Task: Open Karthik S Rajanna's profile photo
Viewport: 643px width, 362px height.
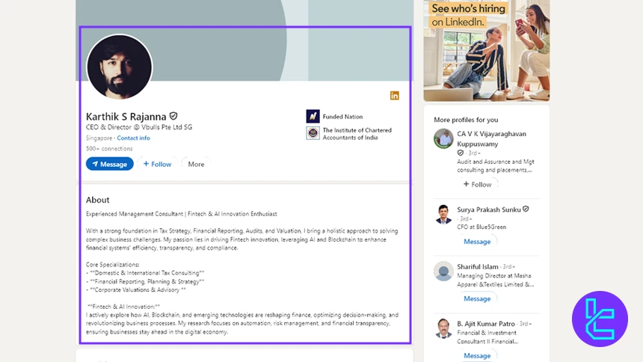Action: [120, 67]
